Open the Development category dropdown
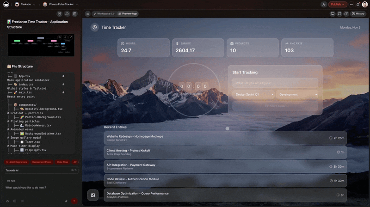 click(x=297, y=95)
